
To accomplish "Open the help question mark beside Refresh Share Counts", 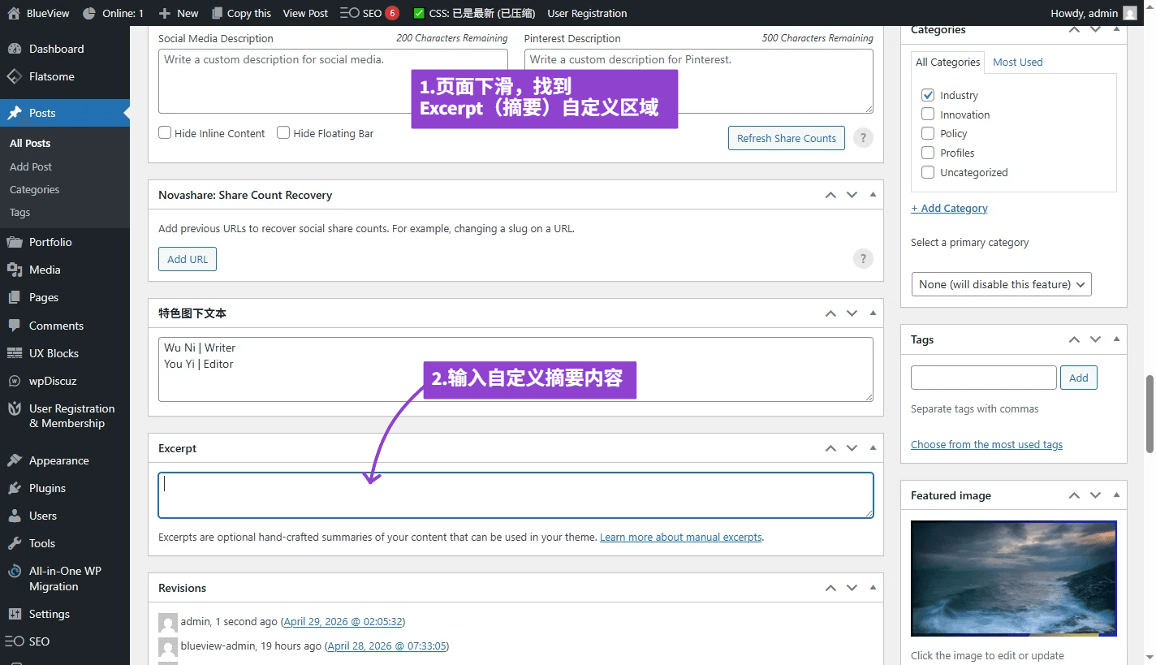I will coord(863,138).
